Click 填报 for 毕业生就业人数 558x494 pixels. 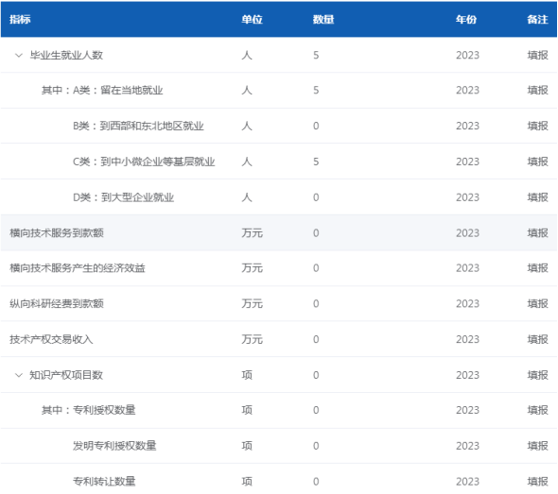(538, 55)
